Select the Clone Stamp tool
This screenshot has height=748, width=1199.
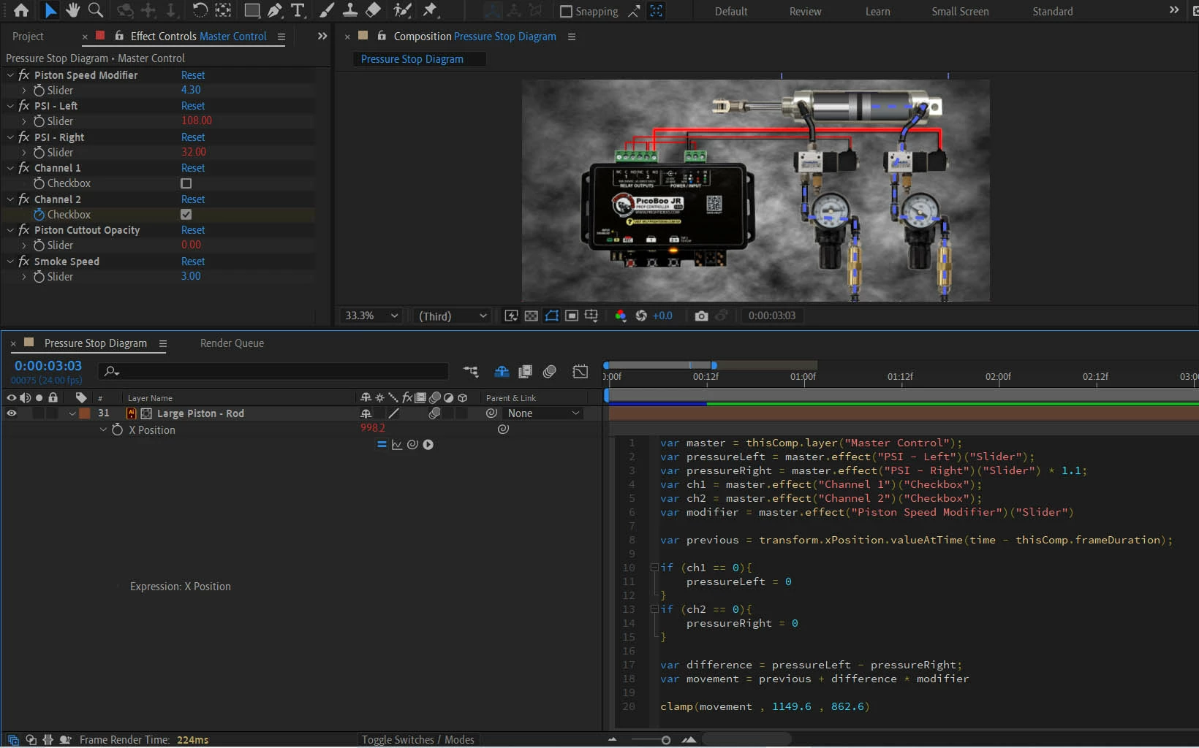[350, 10]
